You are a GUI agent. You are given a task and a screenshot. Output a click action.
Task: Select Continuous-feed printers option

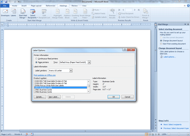click(47, 59)
